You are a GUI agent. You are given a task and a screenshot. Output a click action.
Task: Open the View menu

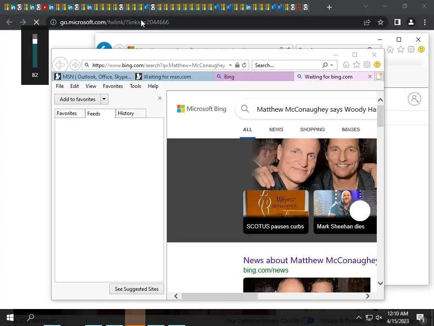pyautogui.click(x=91, y=86)
